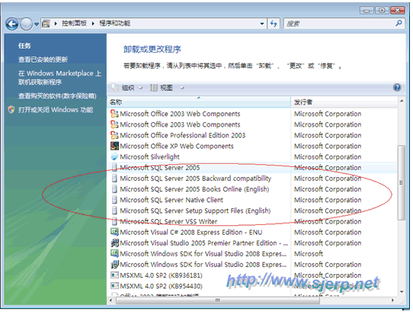This screenshot has height=312, width=413.
Task: Click the vertical scrollbar up arrow
Action: tap(402, 101)
